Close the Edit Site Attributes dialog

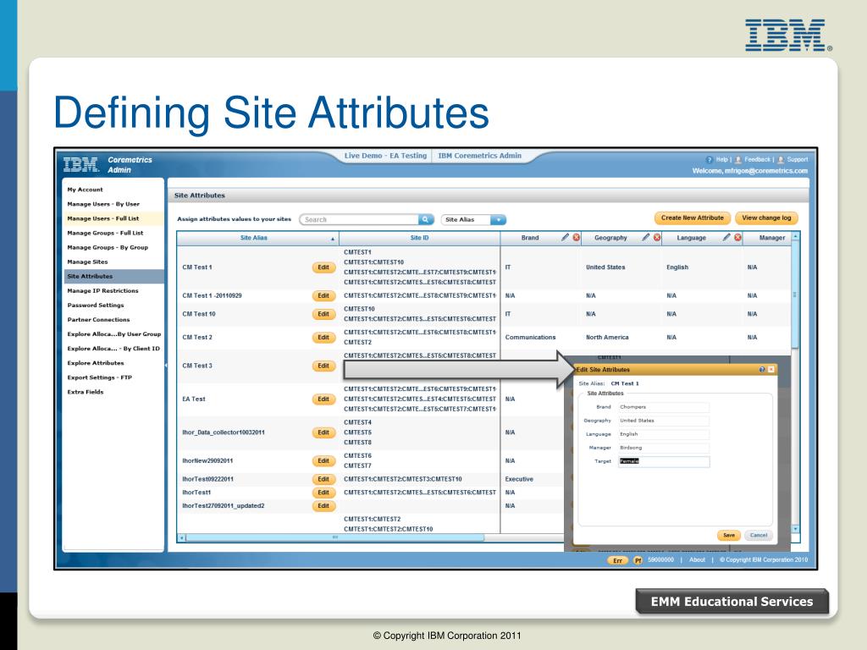770,369
